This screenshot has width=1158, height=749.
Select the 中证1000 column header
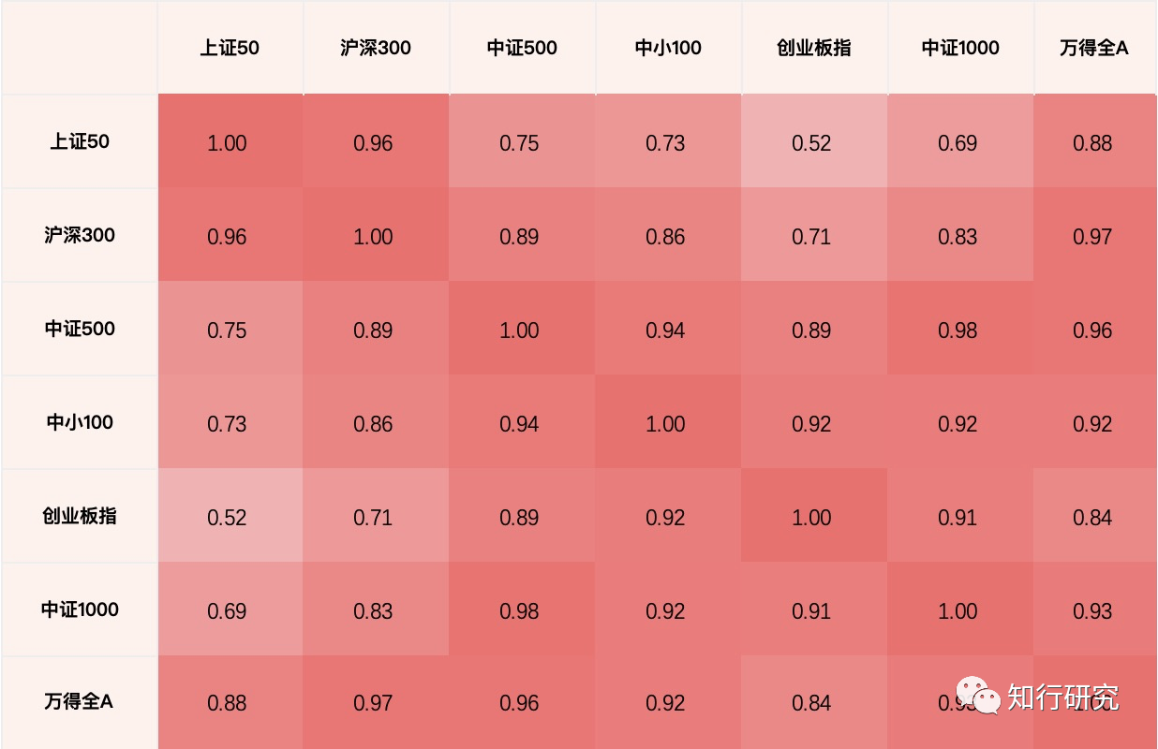pyautogui.click(x=960, y=48)
